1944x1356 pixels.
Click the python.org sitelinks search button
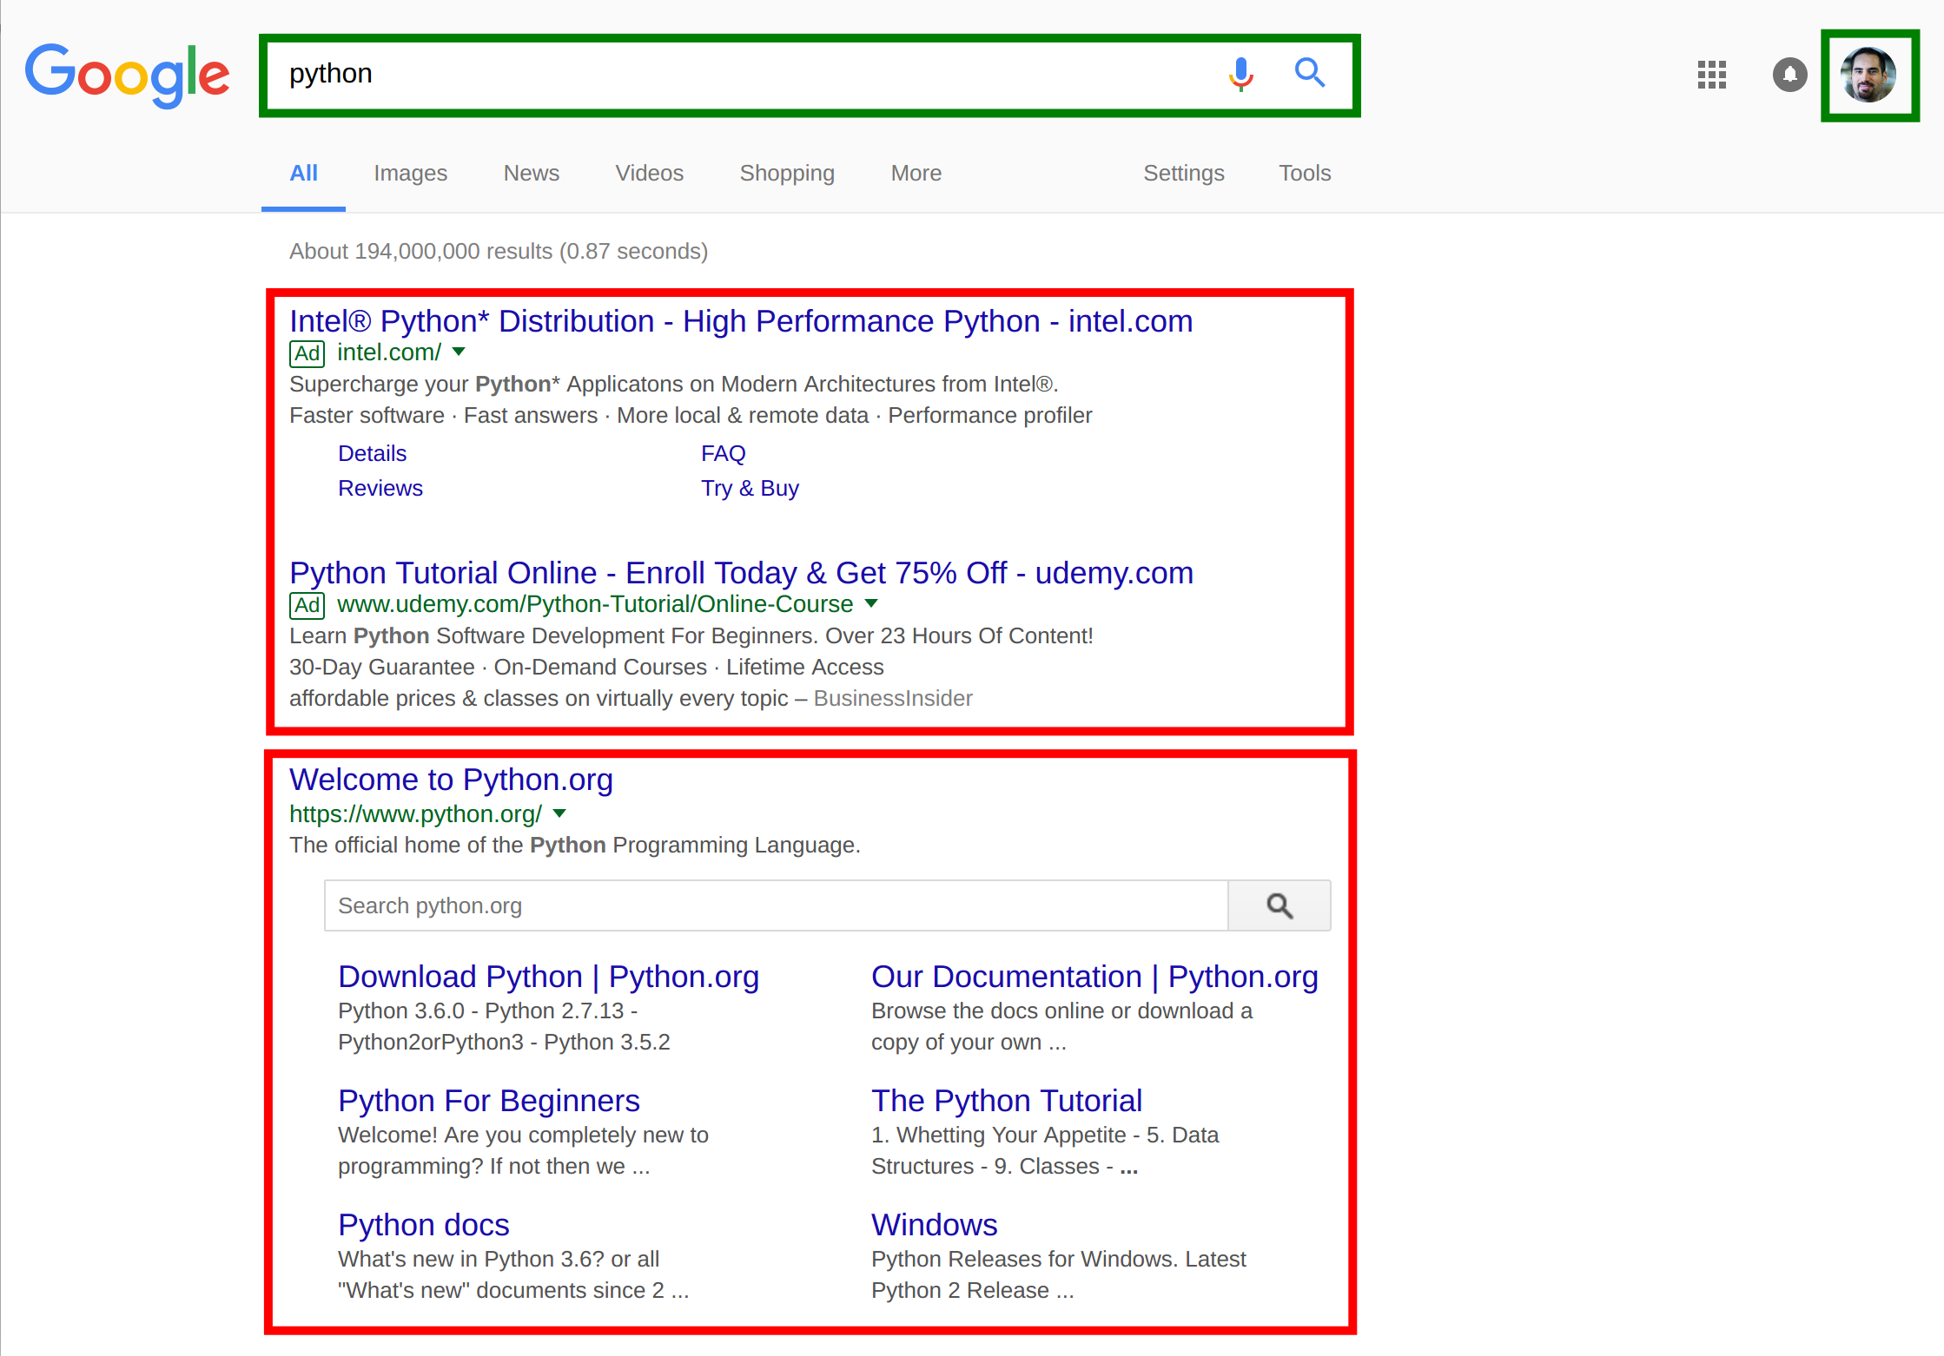[1279, 905]
